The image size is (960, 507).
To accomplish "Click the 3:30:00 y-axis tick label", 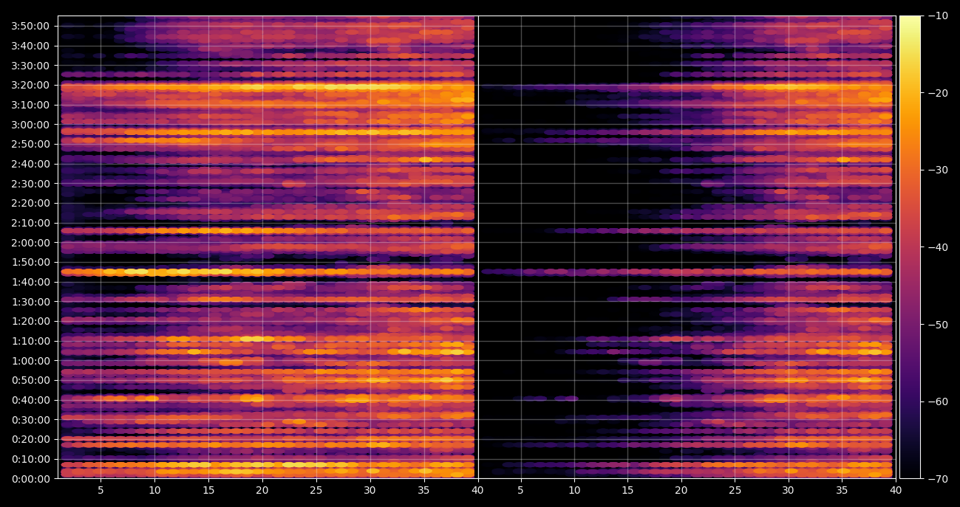I will [x=31, y=65].
